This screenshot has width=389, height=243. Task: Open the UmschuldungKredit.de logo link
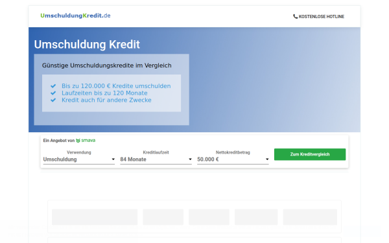75,16
